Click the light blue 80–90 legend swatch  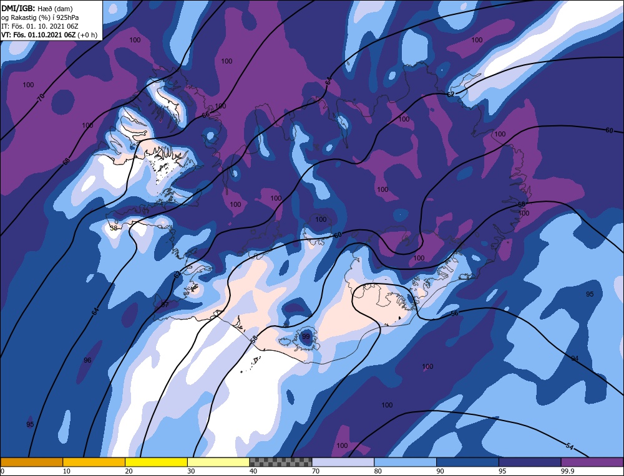pyautogui.click(x=405, y=462)
